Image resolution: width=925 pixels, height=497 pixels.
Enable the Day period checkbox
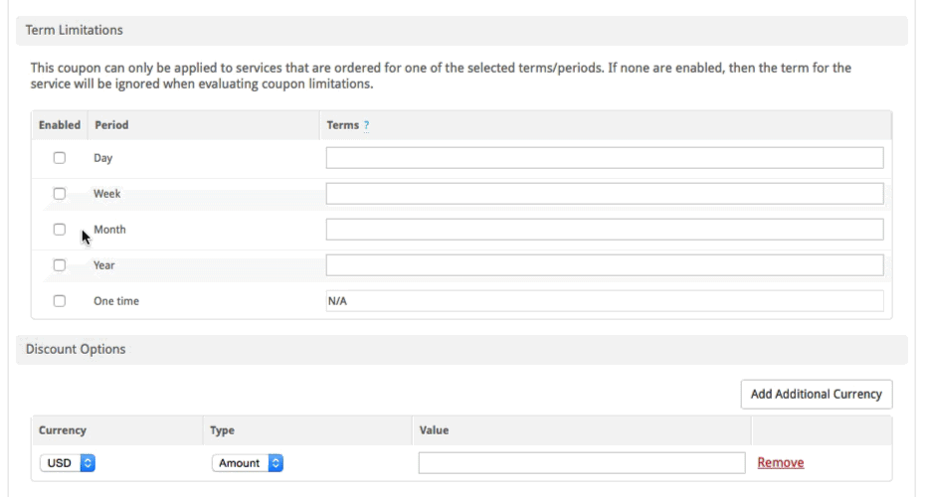point(60,158)
